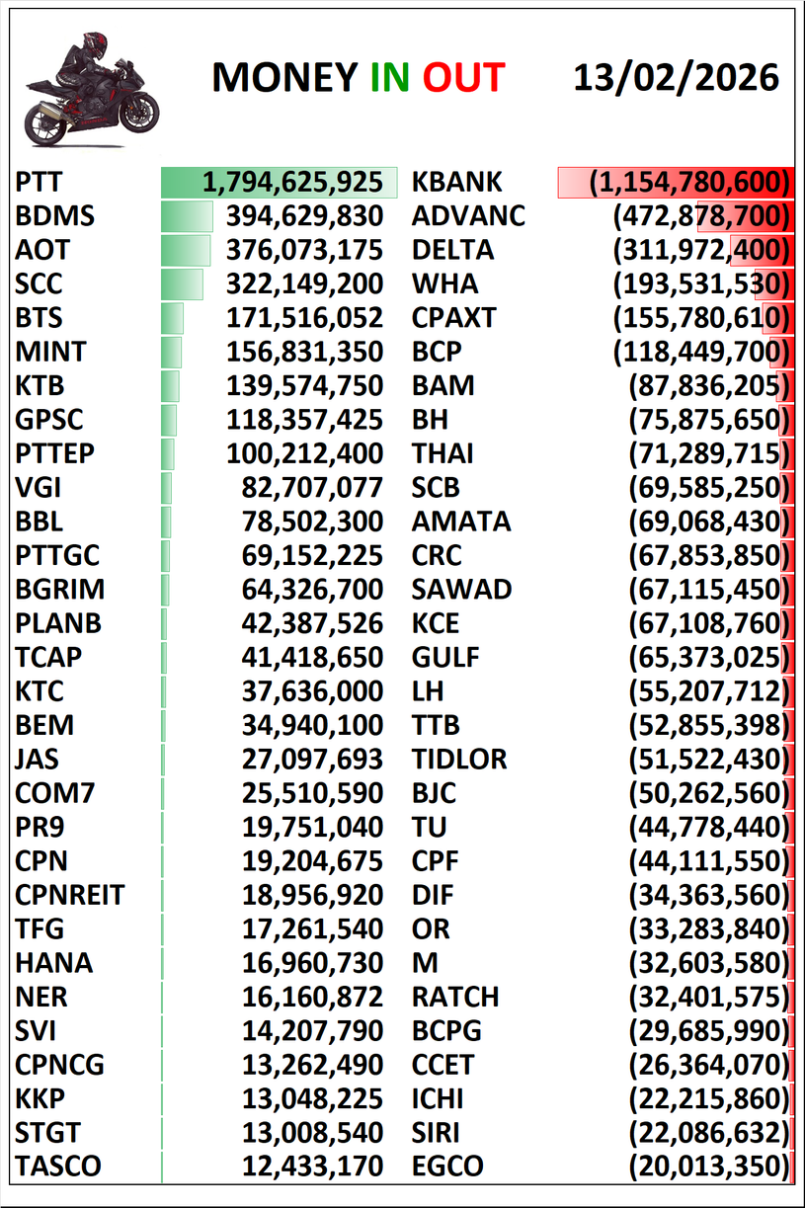Select the GULF ticker label
Image resolution: width=805 pixels, height=1208 pixels.
click(445, 658)
